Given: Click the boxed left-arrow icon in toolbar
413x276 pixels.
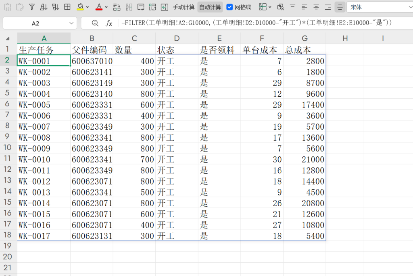Looking at the screenshot, I should (x=165, y=7).
